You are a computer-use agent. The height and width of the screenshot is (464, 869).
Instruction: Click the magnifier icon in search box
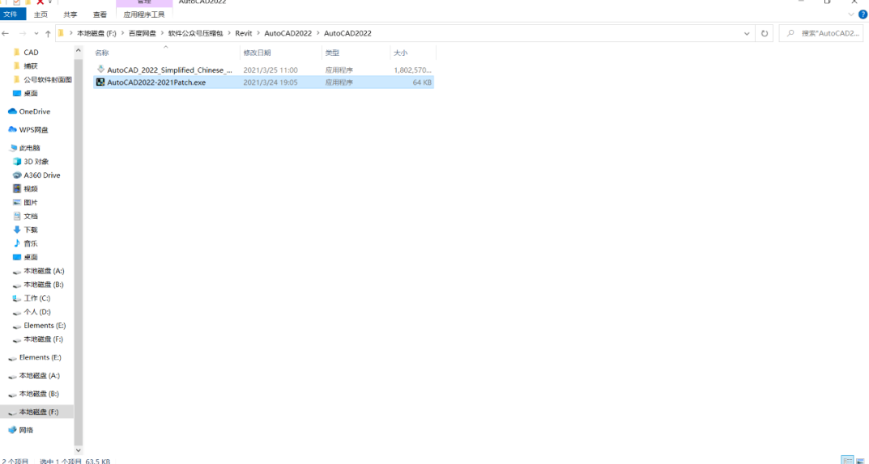790,33
